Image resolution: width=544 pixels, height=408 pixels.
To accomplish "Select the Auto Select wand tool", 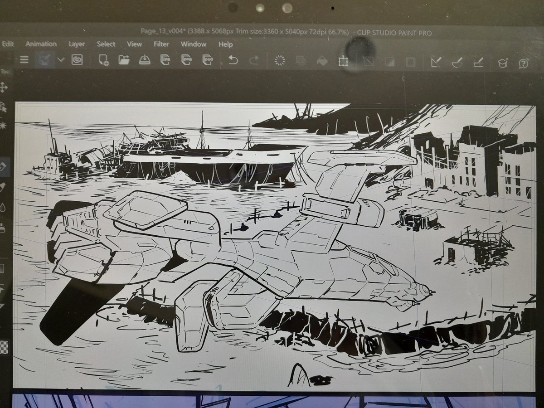I will [3, 125].
